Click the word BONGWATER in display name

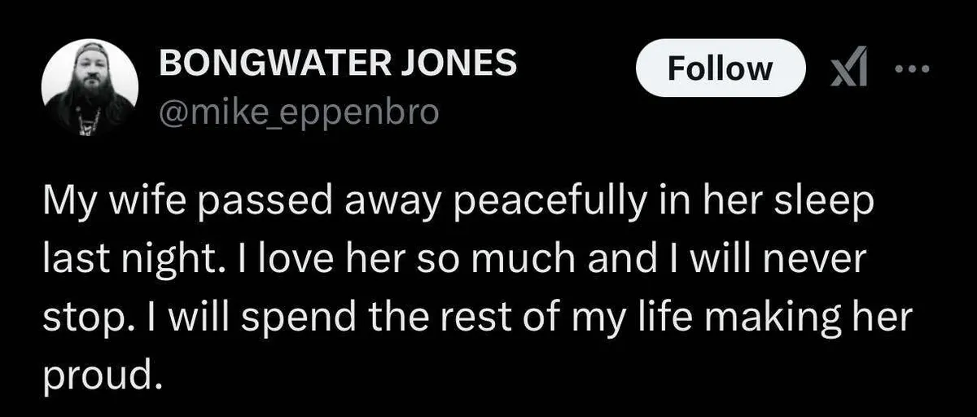point(270,63)
